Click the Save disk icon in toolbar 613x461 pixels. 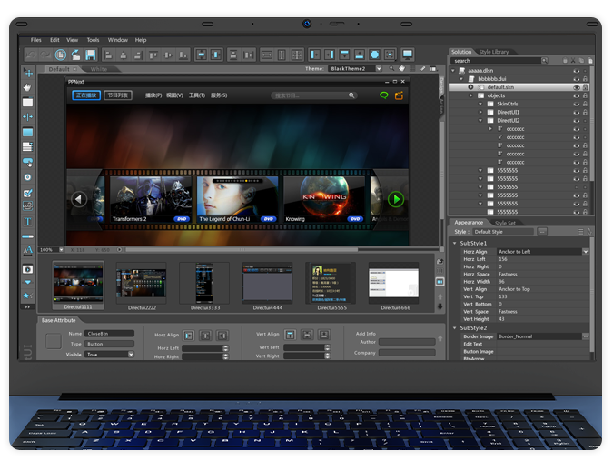coord(91,55)
